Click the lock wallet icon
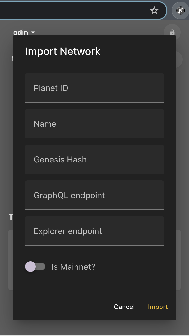 [172, 32]
